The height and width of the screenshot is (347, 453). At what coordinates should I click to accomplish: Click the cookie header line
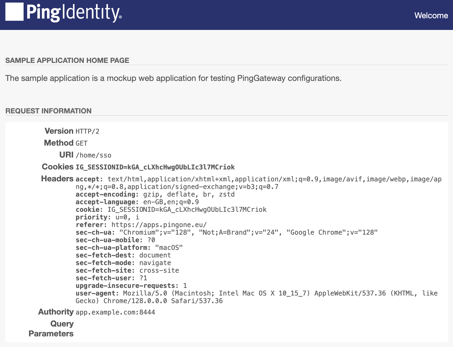[x=171, y=210]
